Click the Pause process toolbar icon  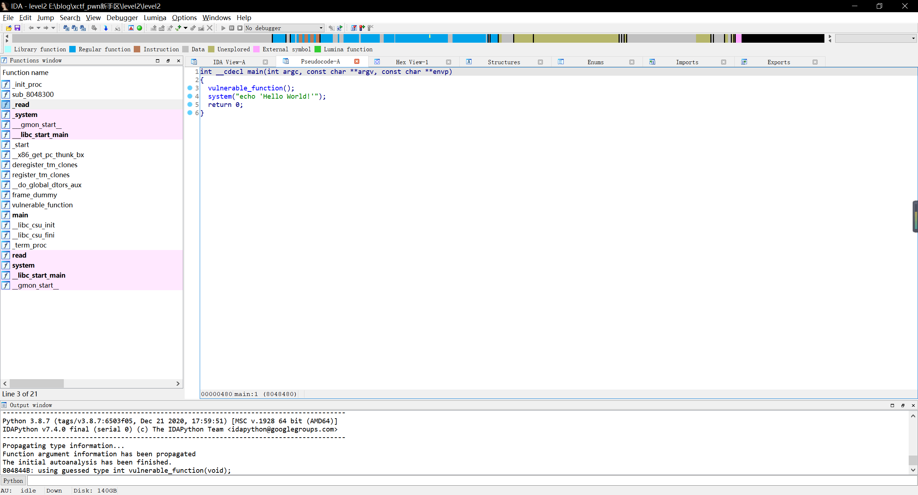[x=232, y=28]
